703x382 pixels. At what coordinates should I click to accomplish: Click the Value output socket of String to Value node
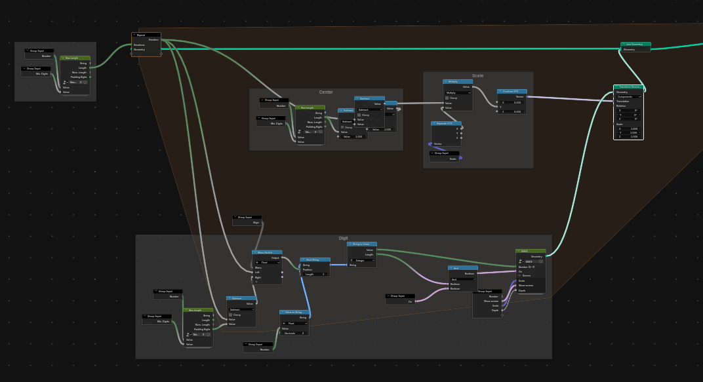click(376, 250)
